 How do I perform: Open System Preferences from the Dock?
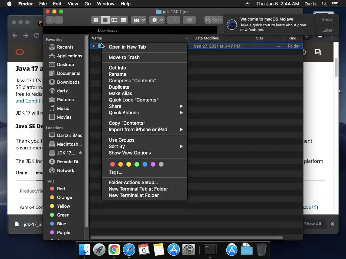click(x=188, y=249)
